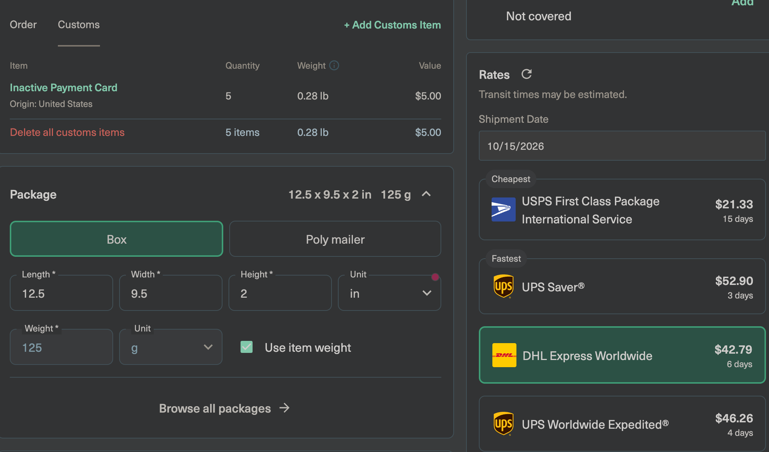Viewport: 769px width, 452px height.
Task: Open the weight Unit dropdown
Action: (x=171, y=347)
